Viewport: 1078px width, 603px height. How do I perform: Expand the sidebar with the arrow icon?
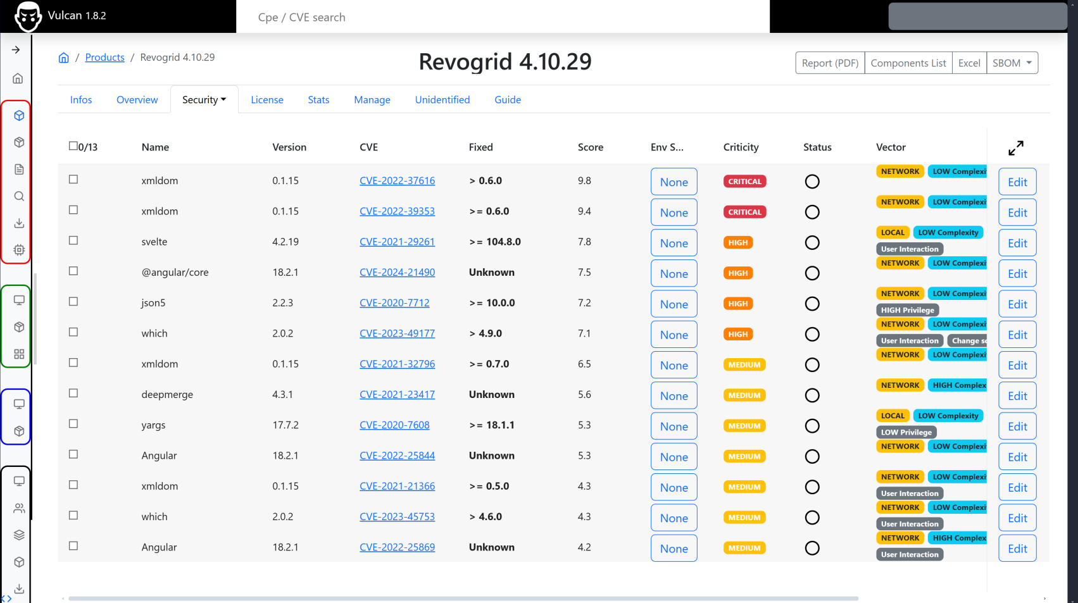point(16,50)
